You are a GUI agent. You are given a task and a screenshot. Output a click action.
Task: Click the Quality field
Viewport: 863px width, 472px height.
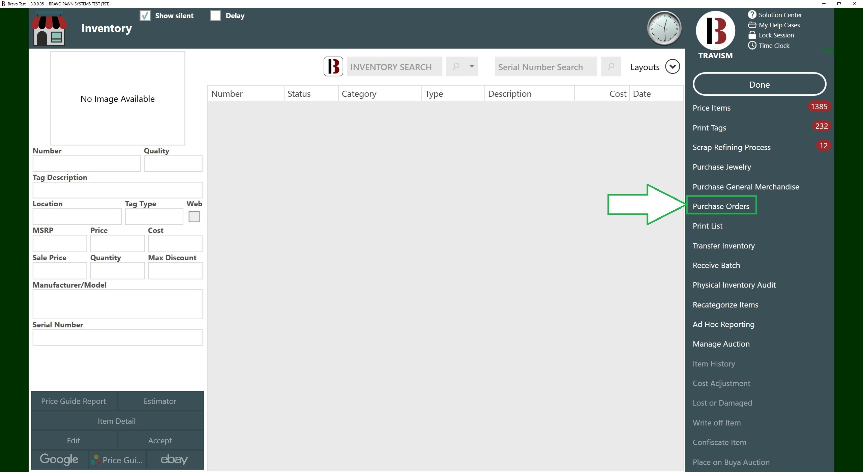[173, 164]
